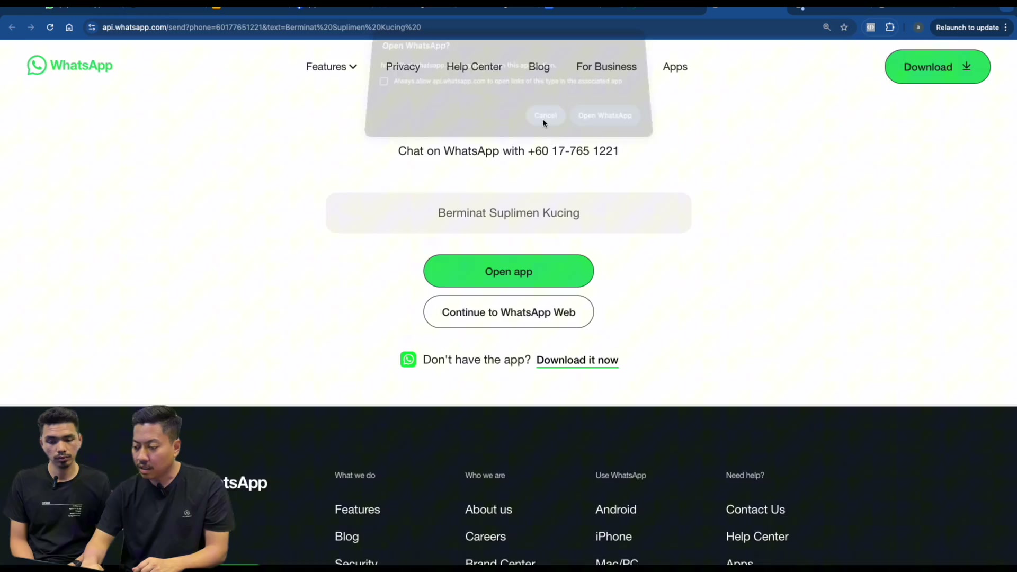Click Continue to WhatsApp Web
The width and height of the screenshot is (1017, 572).
[x=508, y=312]
